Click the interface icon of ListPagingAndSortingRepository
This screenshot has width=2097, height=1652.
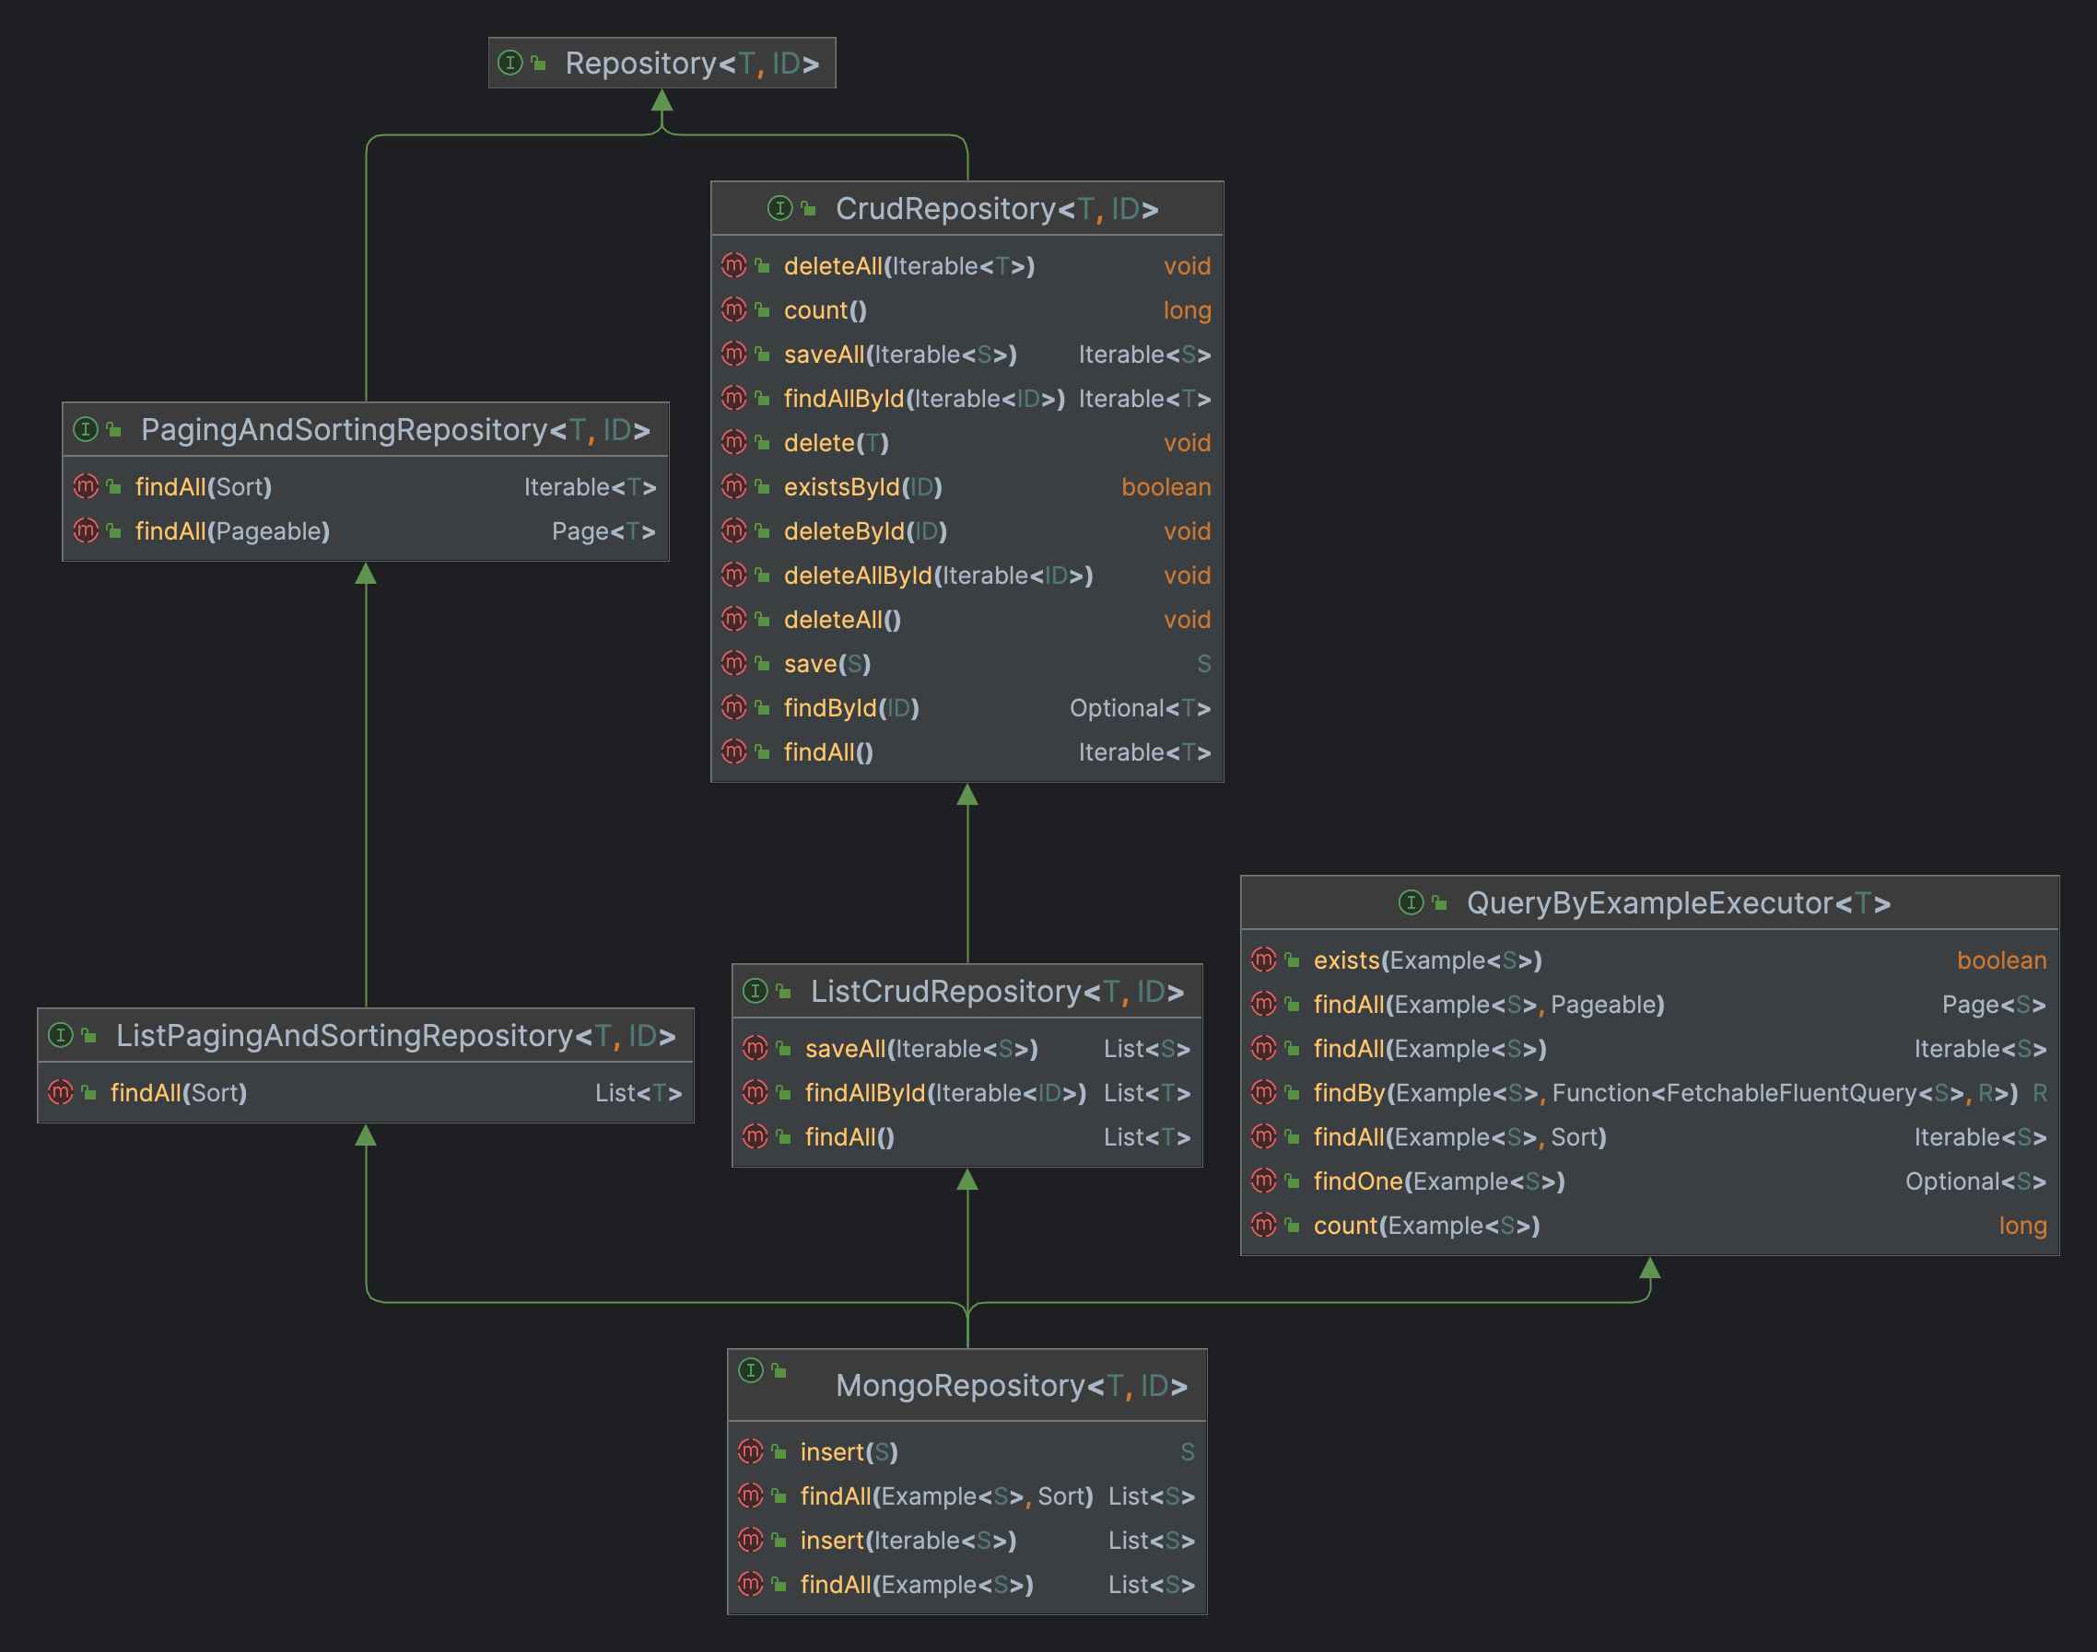click(60, 1035)
